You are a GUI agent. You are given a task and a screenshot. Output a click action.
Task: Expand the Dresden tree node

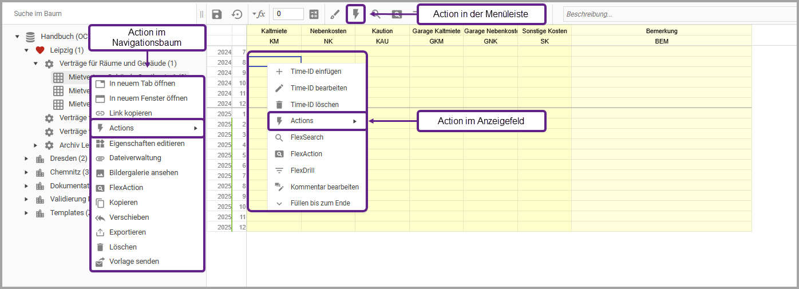click(26, 159)
